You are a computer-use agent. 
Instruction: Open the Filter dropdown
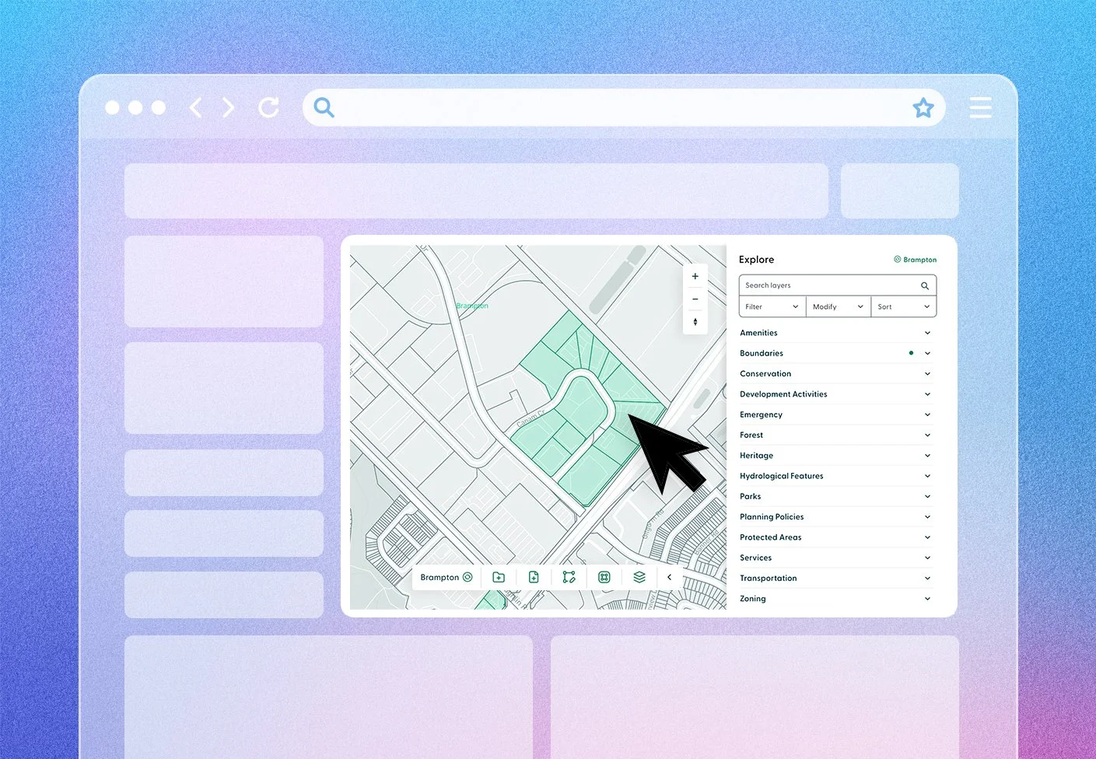coord(772,306)
